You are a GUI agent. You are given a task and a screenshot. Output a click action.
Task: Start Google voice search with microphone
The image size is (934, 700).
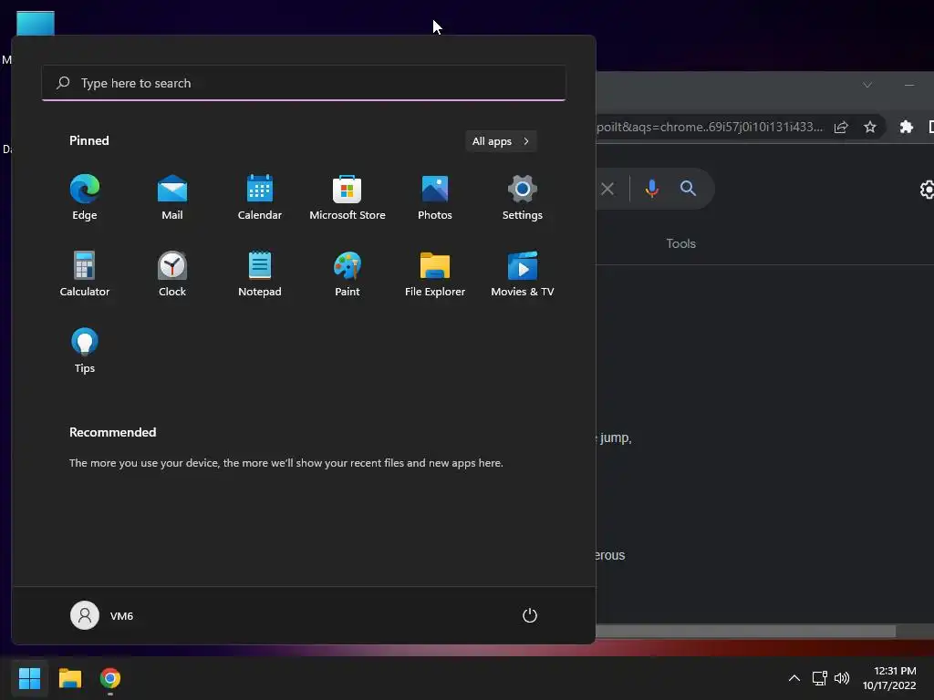coord(651,189)
